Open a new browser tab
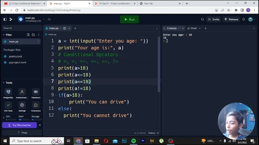The height and width of the screenshot is (145, 259). pyautogui.click(x=187, y=4)
